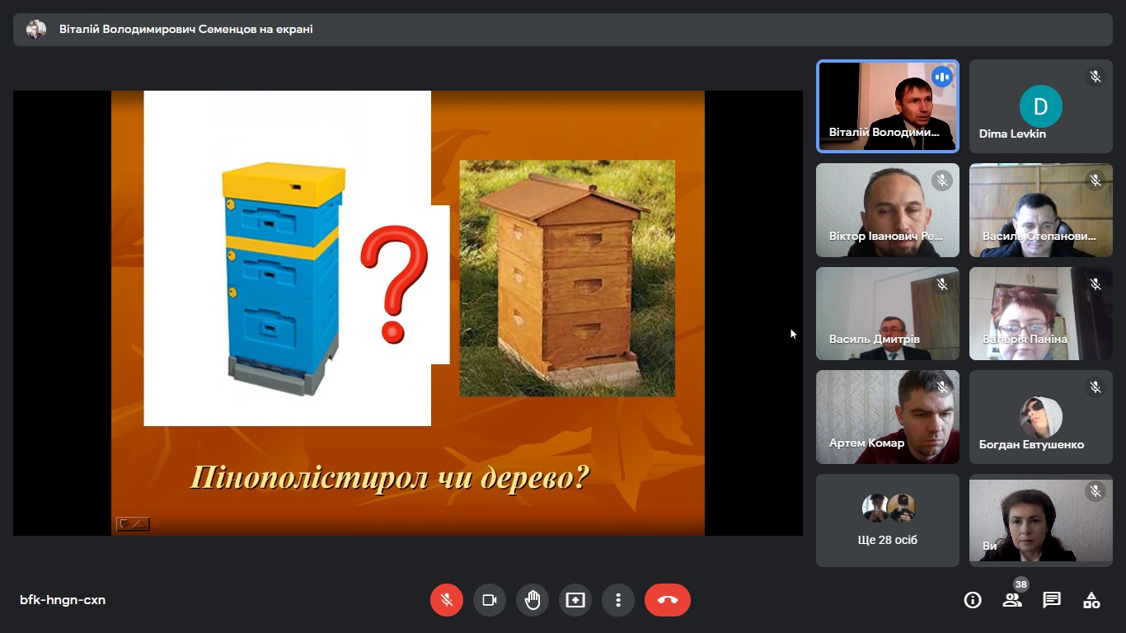Screen dimensions: 1126x633
Task: Click the presenter's avatar in the top banner
Action: 36,30
